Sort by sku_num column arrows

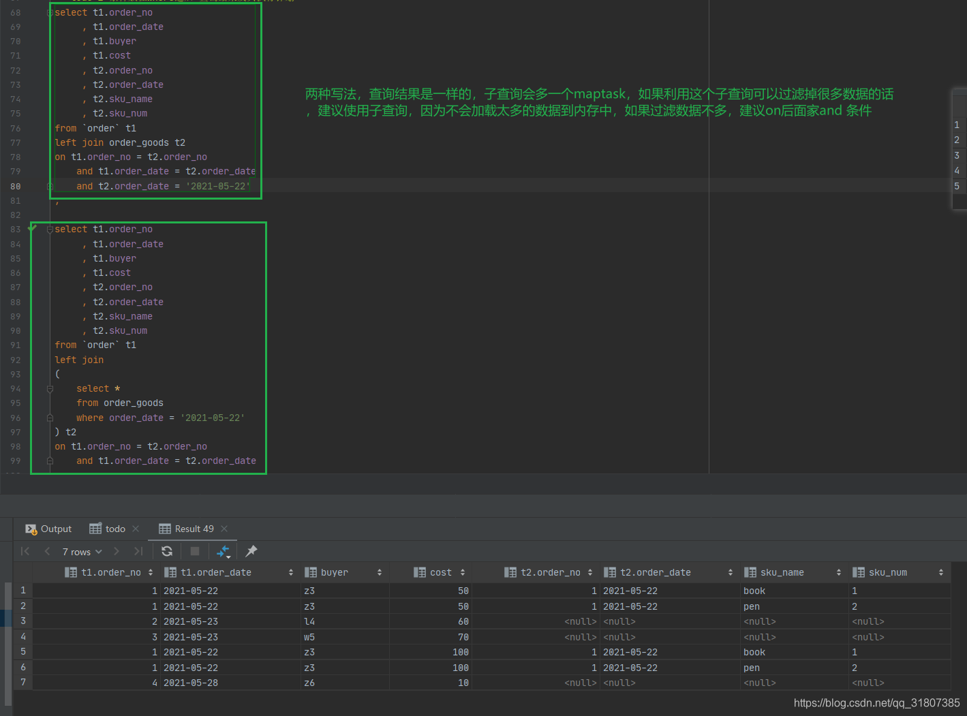tap(941, 572)
